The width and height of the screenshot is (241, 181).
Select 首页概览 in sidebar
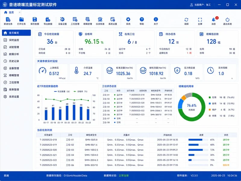(x=16, y=33)
